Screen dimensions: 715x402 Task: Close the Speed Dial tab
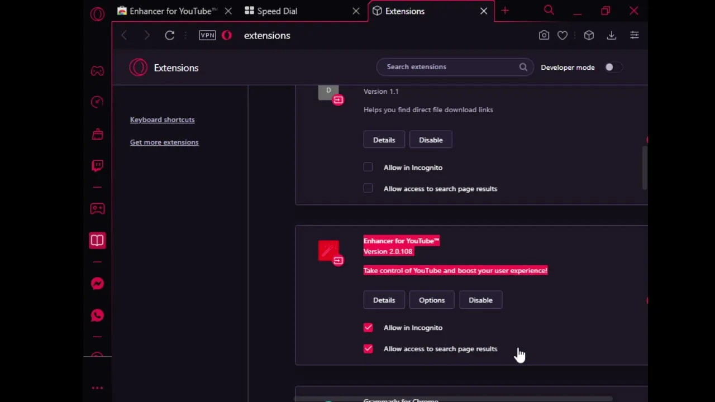[356, 11]
